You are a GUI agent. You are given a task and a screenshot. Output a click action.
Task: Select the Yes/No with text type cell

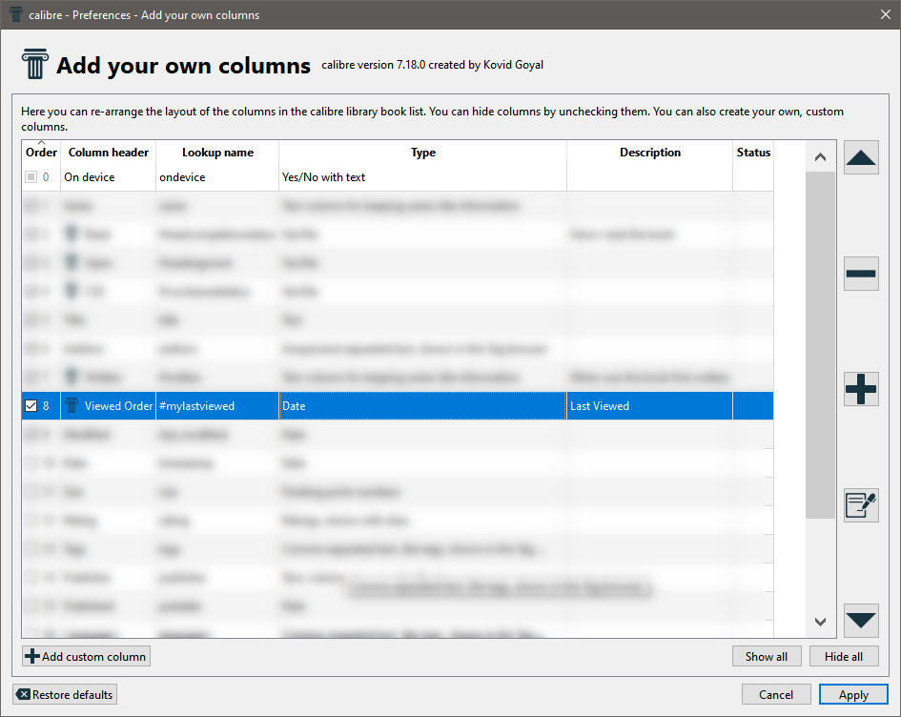click(423, 177)
